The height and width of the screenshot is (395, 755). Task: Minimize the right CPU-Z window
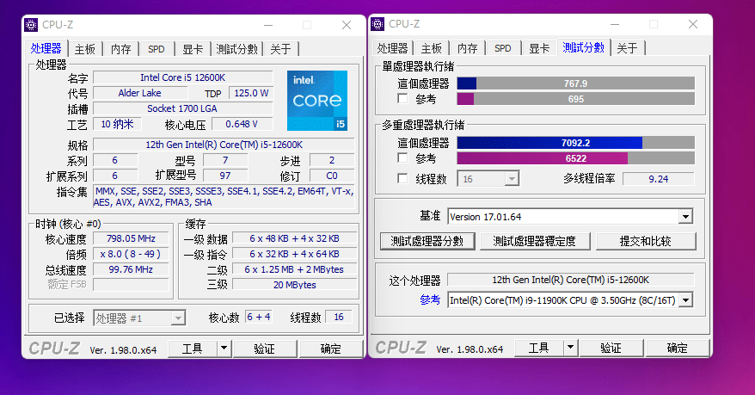[x=615, y=24]
